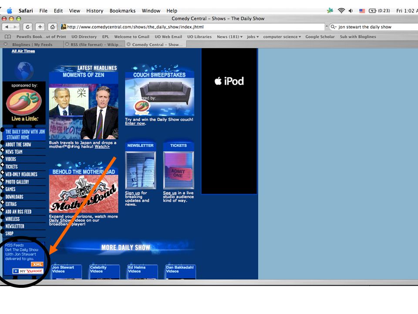Viewport: 418px width, 314px height.
Task: Click the plus add bookmark button
Action: point(40,27)
